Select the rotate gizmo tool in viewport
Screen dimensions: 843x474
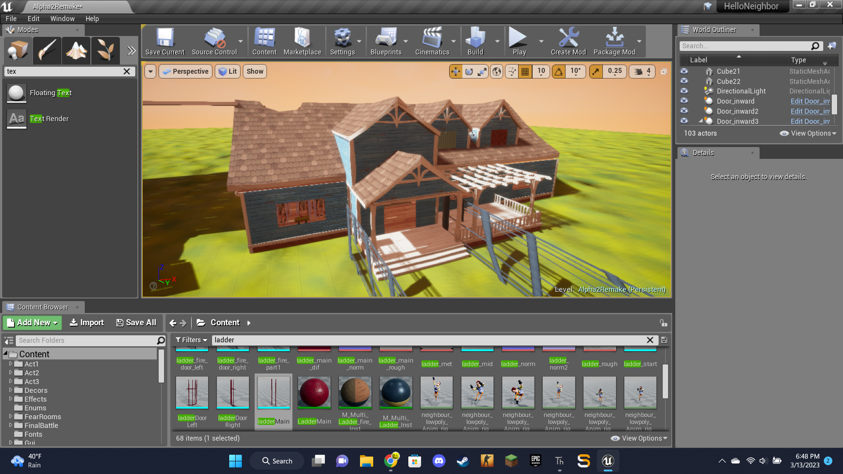[469, 72]
